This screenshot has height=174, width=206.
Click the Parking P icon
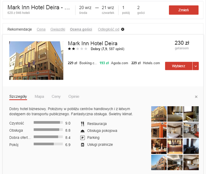pyautogui.click(x=83, y=138)
